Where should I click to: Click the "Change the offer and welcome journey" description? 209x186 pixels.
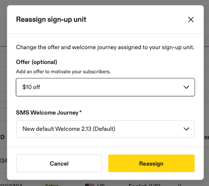pyautogui.click(x=105, y=47)
